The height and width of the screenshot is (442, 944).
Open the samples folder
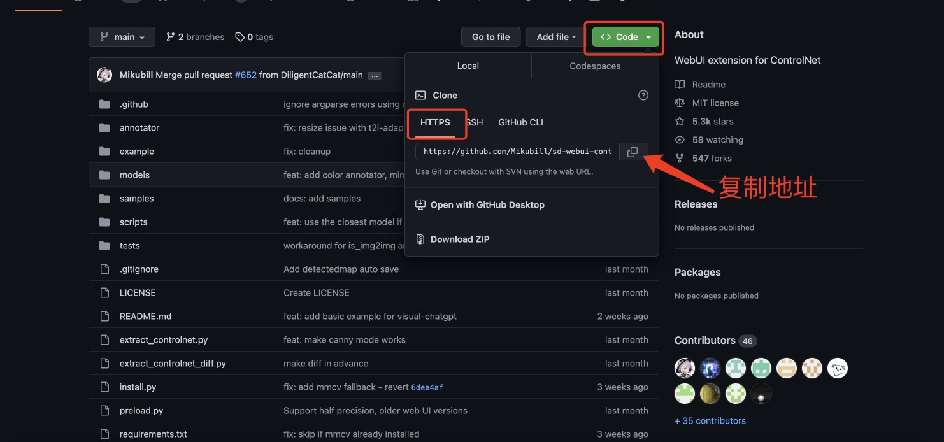click(x=137, y=198)
